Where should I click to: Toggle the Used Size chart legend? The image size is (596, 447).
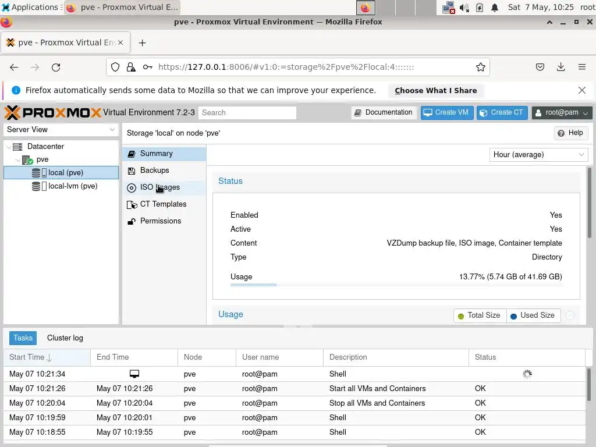(533, 315)
